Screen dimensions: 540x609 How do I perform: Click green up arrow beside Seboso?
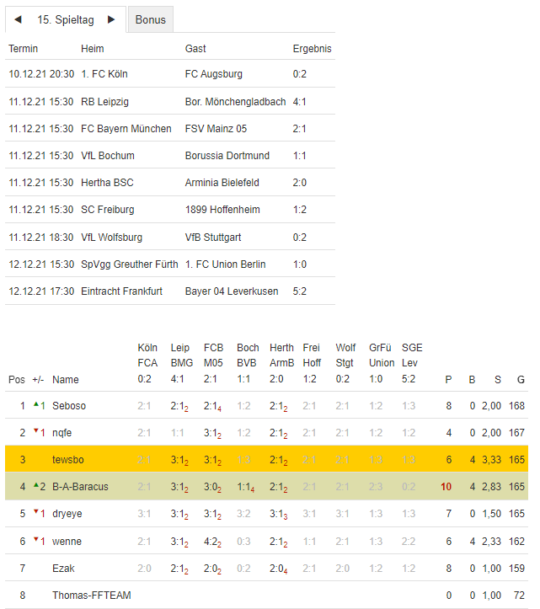(x=36, y=405)
